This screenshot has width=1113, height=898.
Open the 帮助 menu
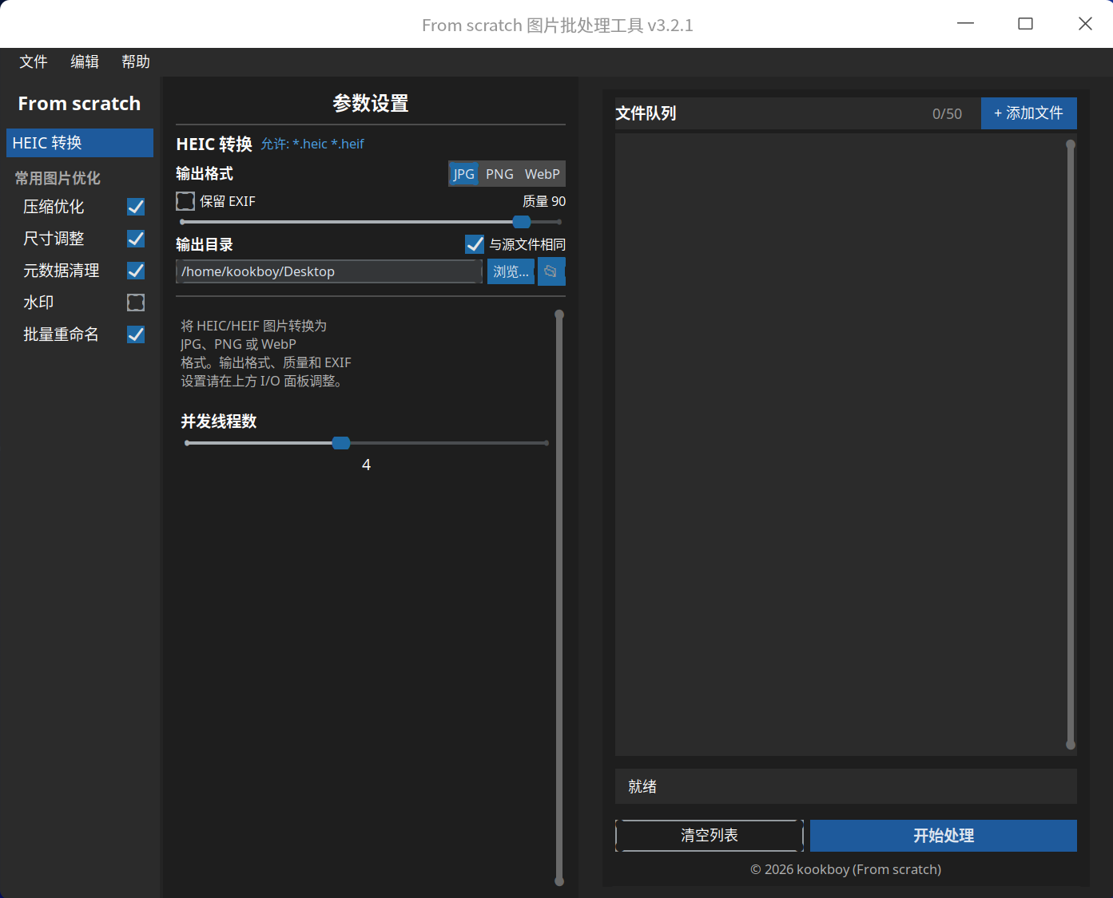(x=136, y=61)
